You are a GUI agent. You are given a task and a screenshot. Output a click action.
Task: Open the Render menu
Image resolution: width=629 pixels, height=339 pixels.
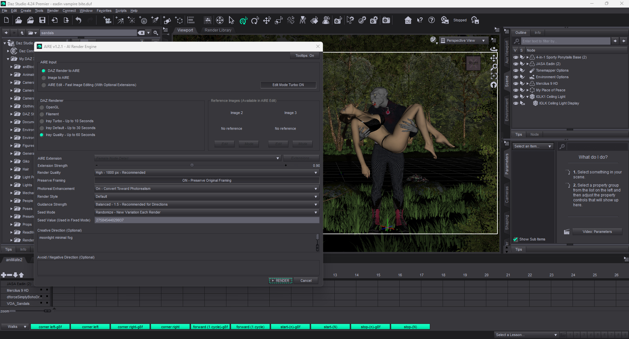(53, 11)
